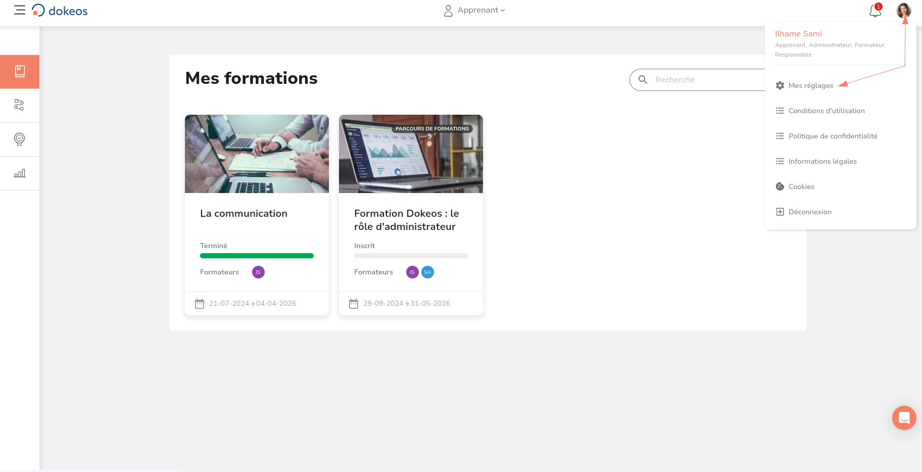
Task: Open Formation Dokeos course thumbnail
Action: (x=411, y=154)
